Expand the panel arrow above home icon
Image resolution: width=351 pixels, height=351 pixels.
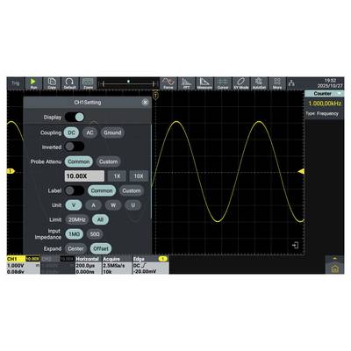click(x=334, y=258)
